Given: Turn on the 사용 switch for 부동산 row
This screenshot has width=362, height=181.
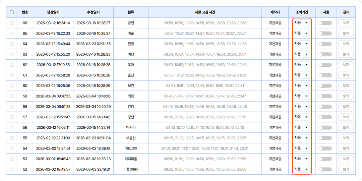Looking at the screenshot, I should point(325,138).
